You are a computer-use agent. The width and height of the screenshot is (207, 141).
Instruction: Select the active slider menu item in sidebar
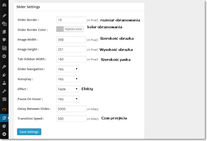pyautogui.click(x=4, y=118)
